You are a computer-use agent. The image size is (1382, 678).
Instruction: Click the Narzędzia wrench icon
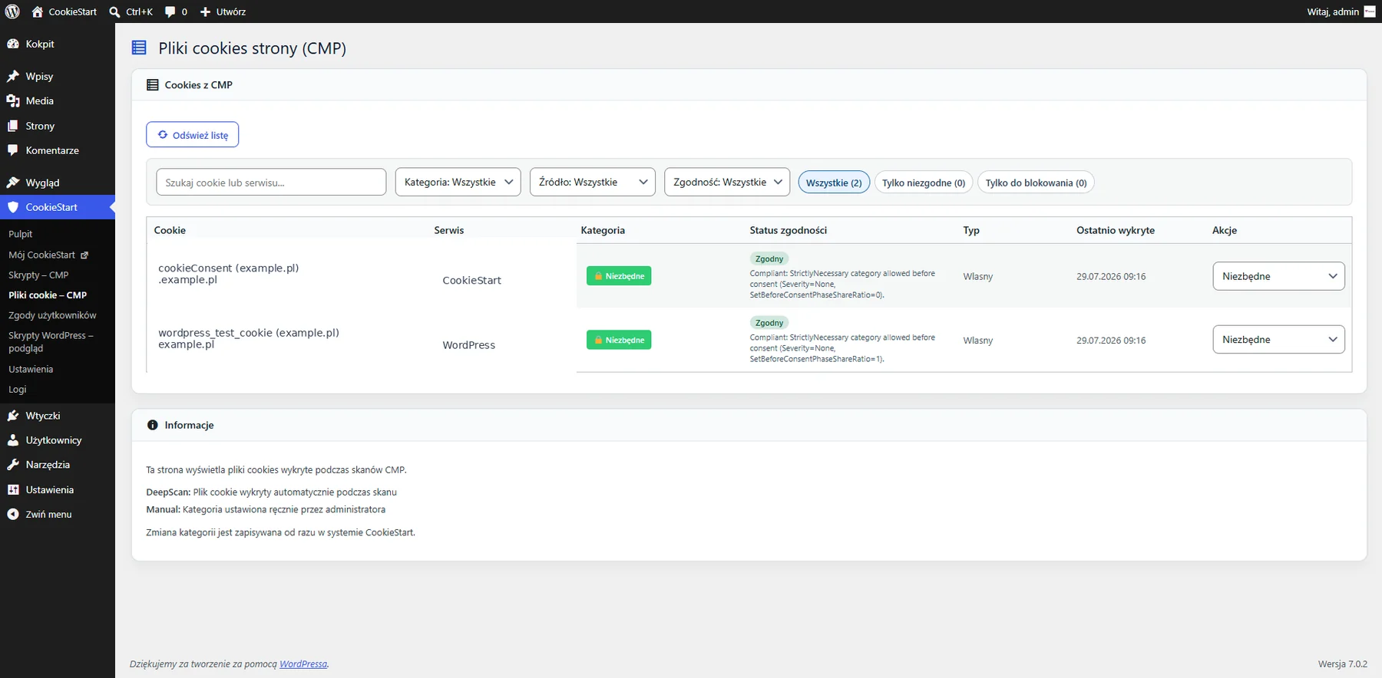pyautogui.click(x=13, y=465)
